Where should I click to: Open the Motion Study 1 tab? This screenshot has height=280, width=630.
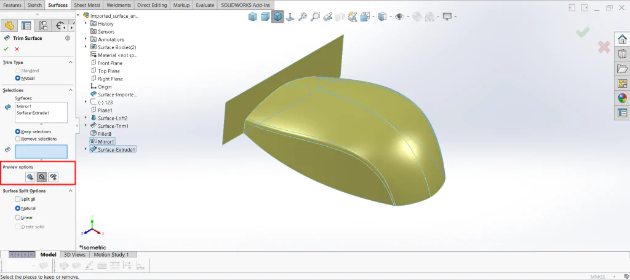tap(111, 254)
